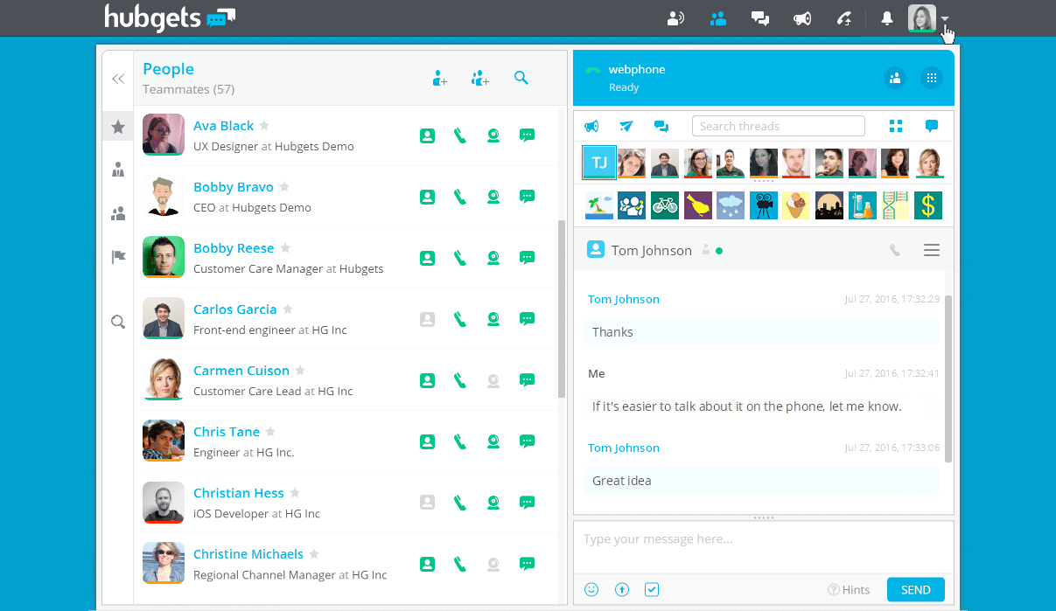Click the notifications bell icon
The height and width of the screenshot is (611, 1056).
(887, 18)
